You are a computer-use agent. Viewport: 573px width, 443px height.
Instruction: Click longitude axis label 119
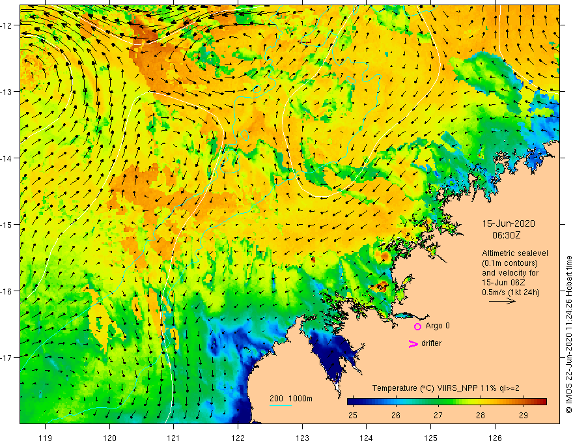coord(46,438)
